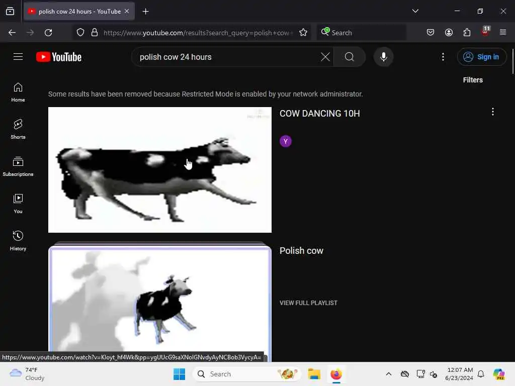Open Firefox View
The height and width of the screenshot is (386, 515).
(10, 12)
